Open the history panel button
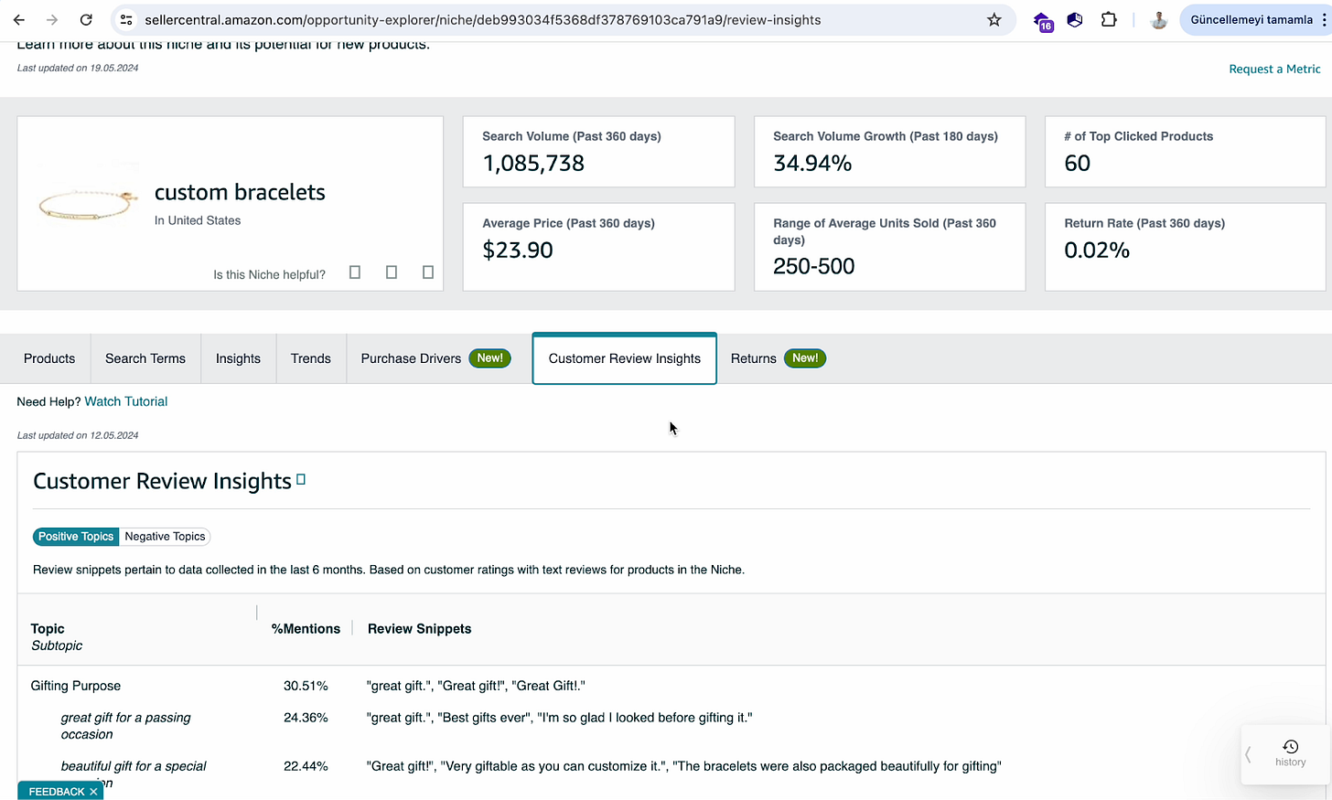Viewport: 1332px width, 800px height. tap(1290, 753)
